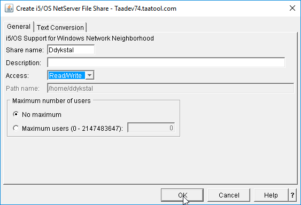301x205 pixels.
Task: Click the Maximum users number field
Action: pyautogui.click(x=151, y=128)
